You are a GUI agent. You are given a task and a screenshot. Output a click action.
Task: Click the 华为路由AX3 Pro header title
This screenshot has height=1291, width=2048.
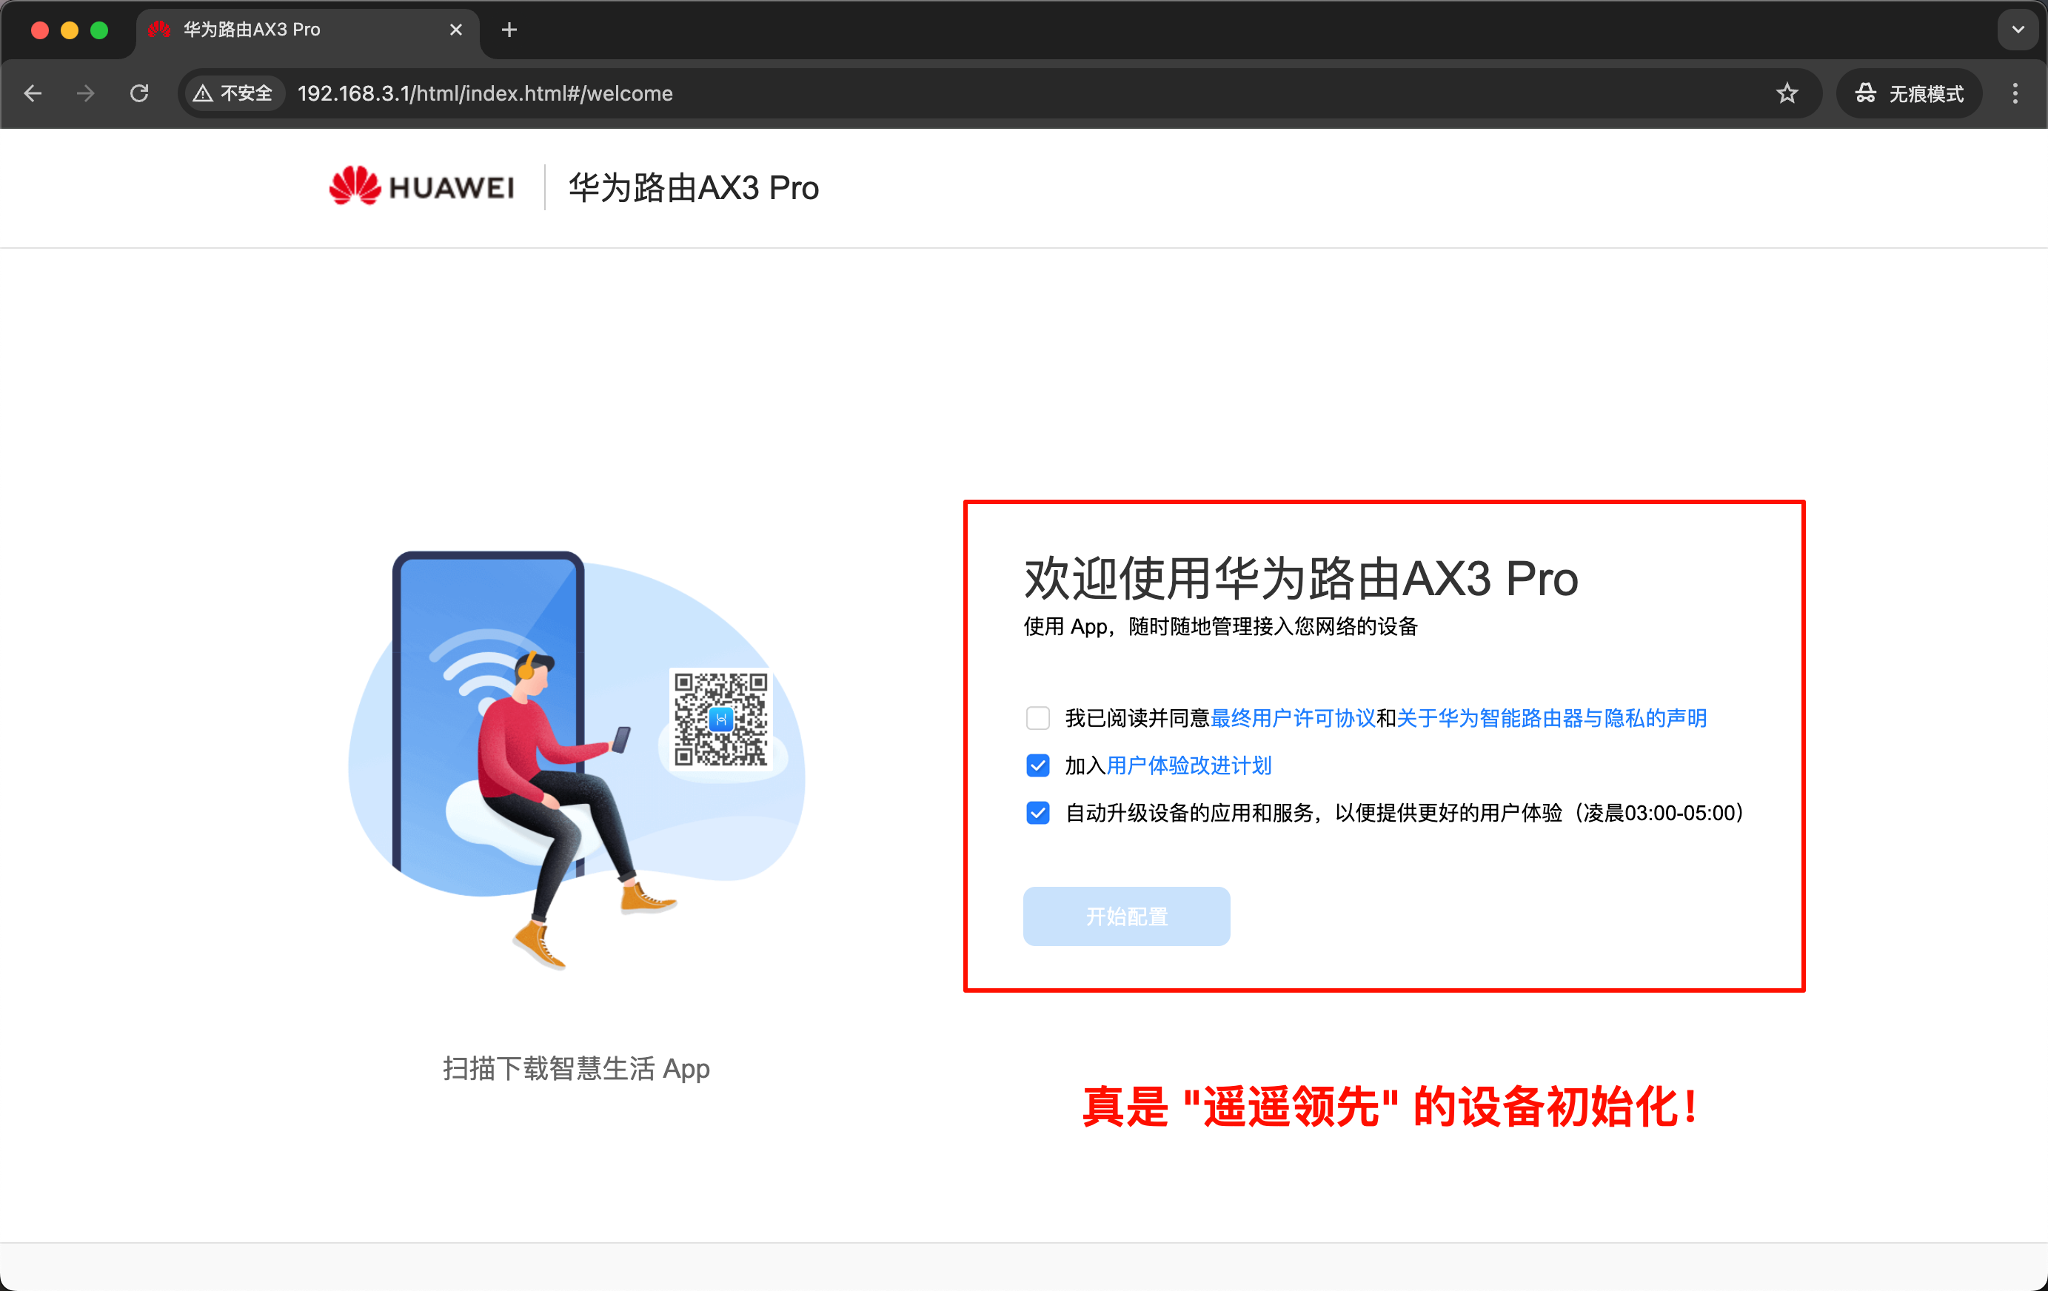(x=693, y=188)
